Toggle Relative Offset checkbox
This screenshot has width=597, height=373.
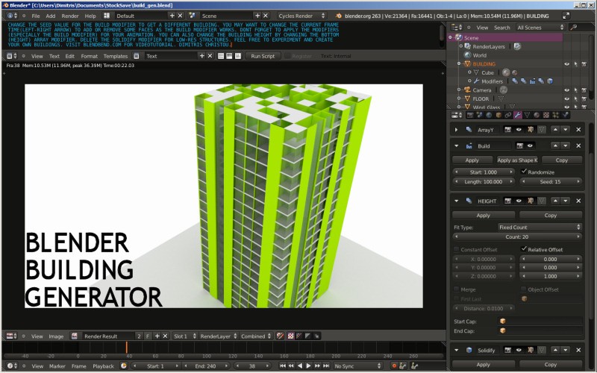(524, 249)
